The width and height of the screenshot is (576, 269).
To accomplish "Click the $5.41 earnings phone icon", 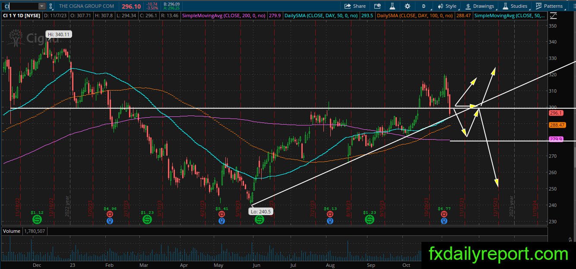I will pyautogui.click(x=222, y=214).
